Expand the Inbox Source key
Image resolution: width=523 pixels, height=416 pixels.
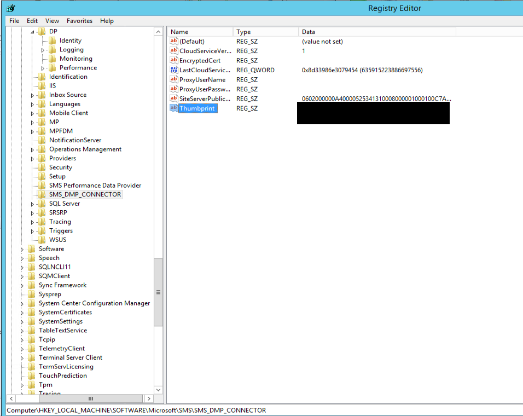32,95
